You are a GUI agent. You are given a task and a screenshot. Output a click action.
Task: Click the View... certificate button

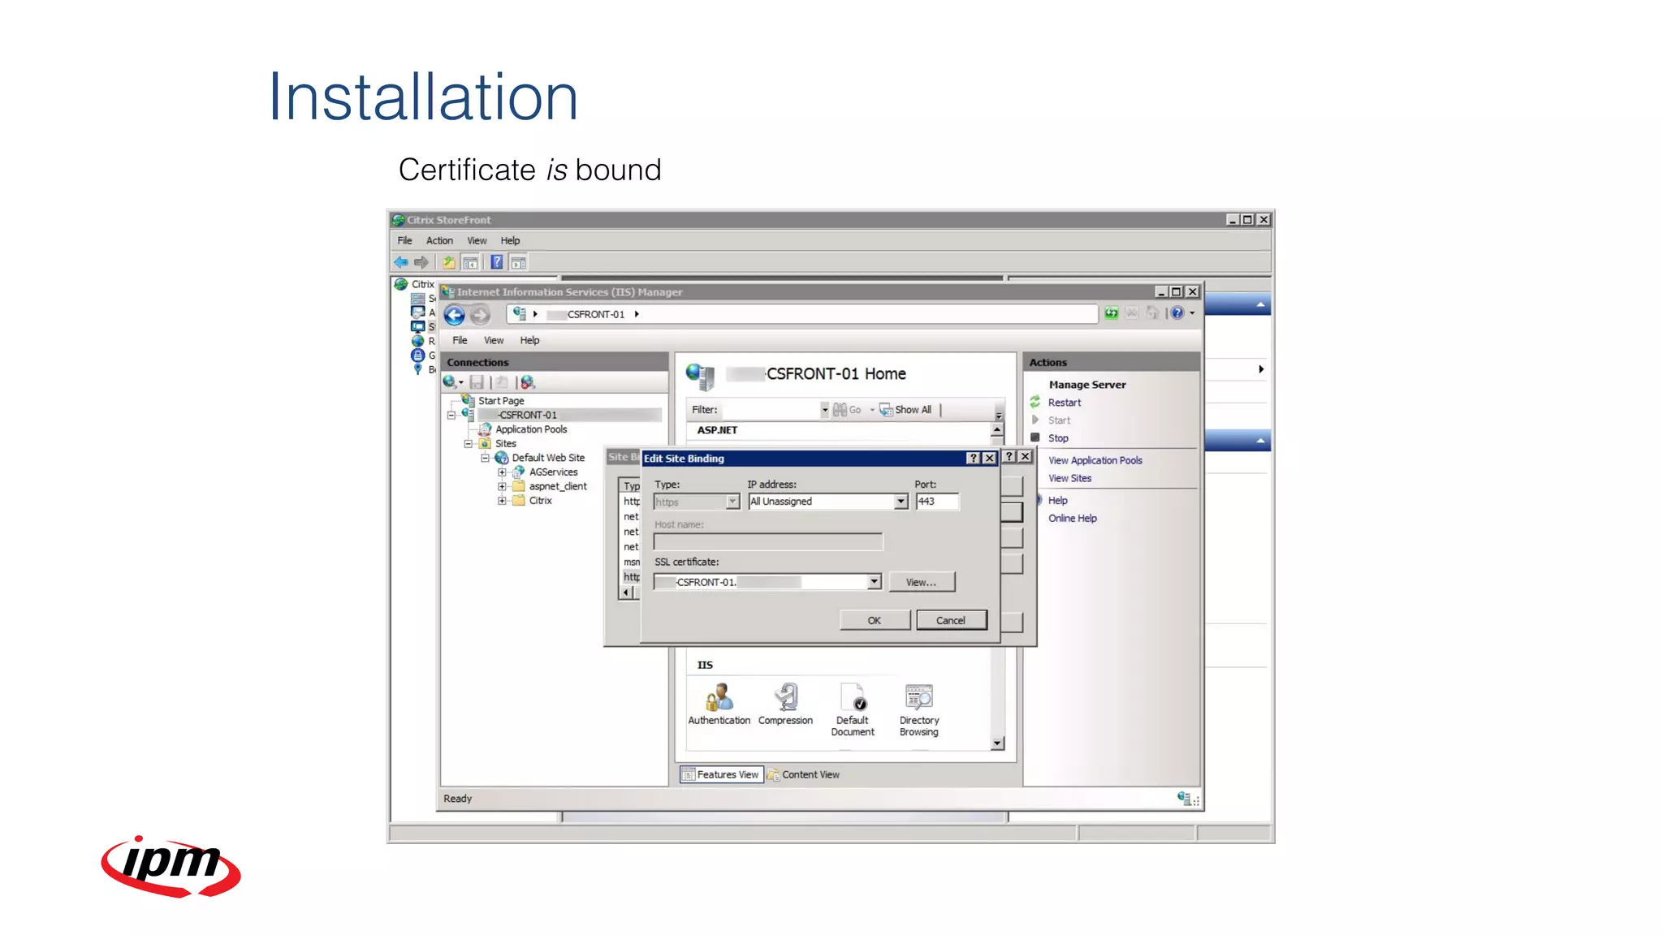click(922, 582)
